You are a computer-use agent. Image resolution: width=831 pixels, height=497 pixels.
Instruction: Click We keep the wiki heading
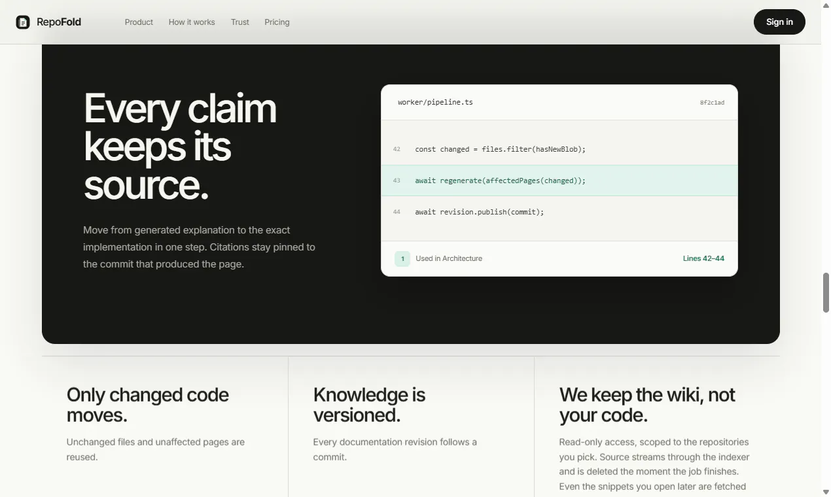click(647, 405)
